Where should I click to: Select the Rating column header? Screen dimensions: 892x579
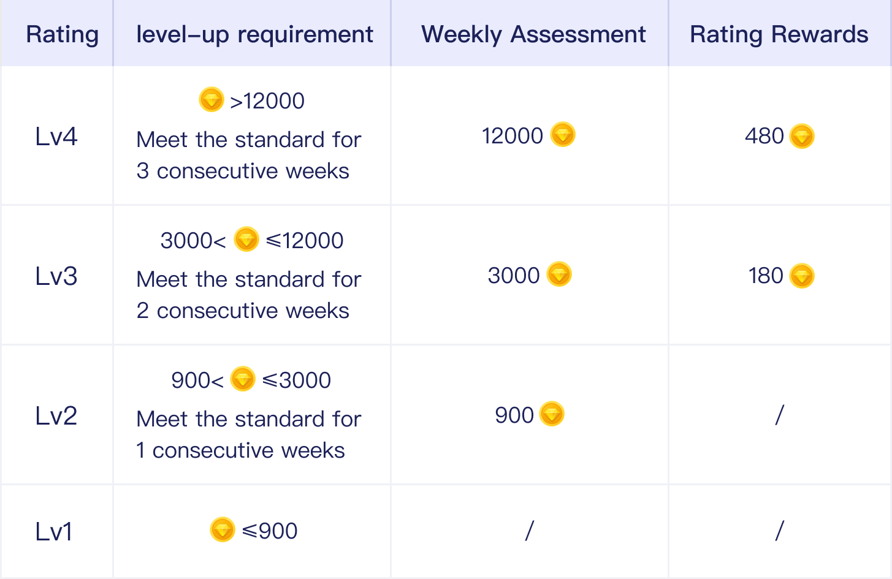[63, 35]
